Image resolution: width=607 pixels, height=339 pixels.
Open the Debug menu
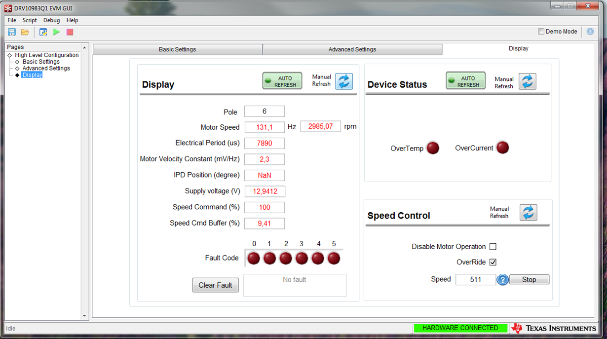[x=51, y=20]
